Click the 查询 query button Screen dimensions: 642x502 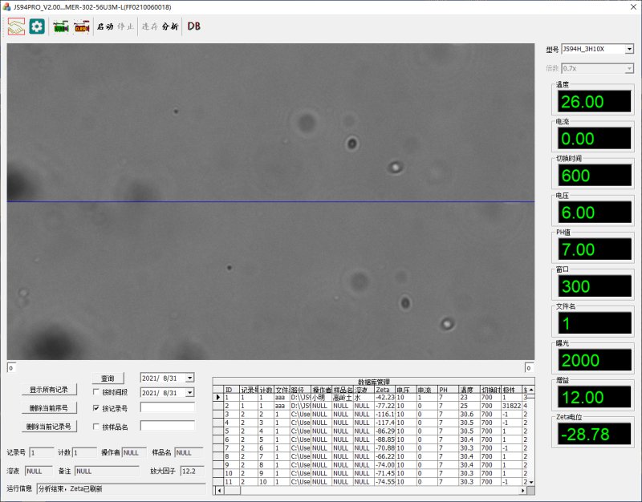tap(108, 379)
